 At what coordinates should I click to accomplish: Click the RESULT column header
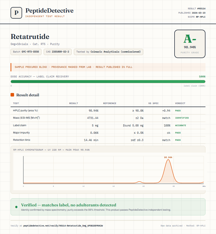pyautogui.click(x=74, y=103)
